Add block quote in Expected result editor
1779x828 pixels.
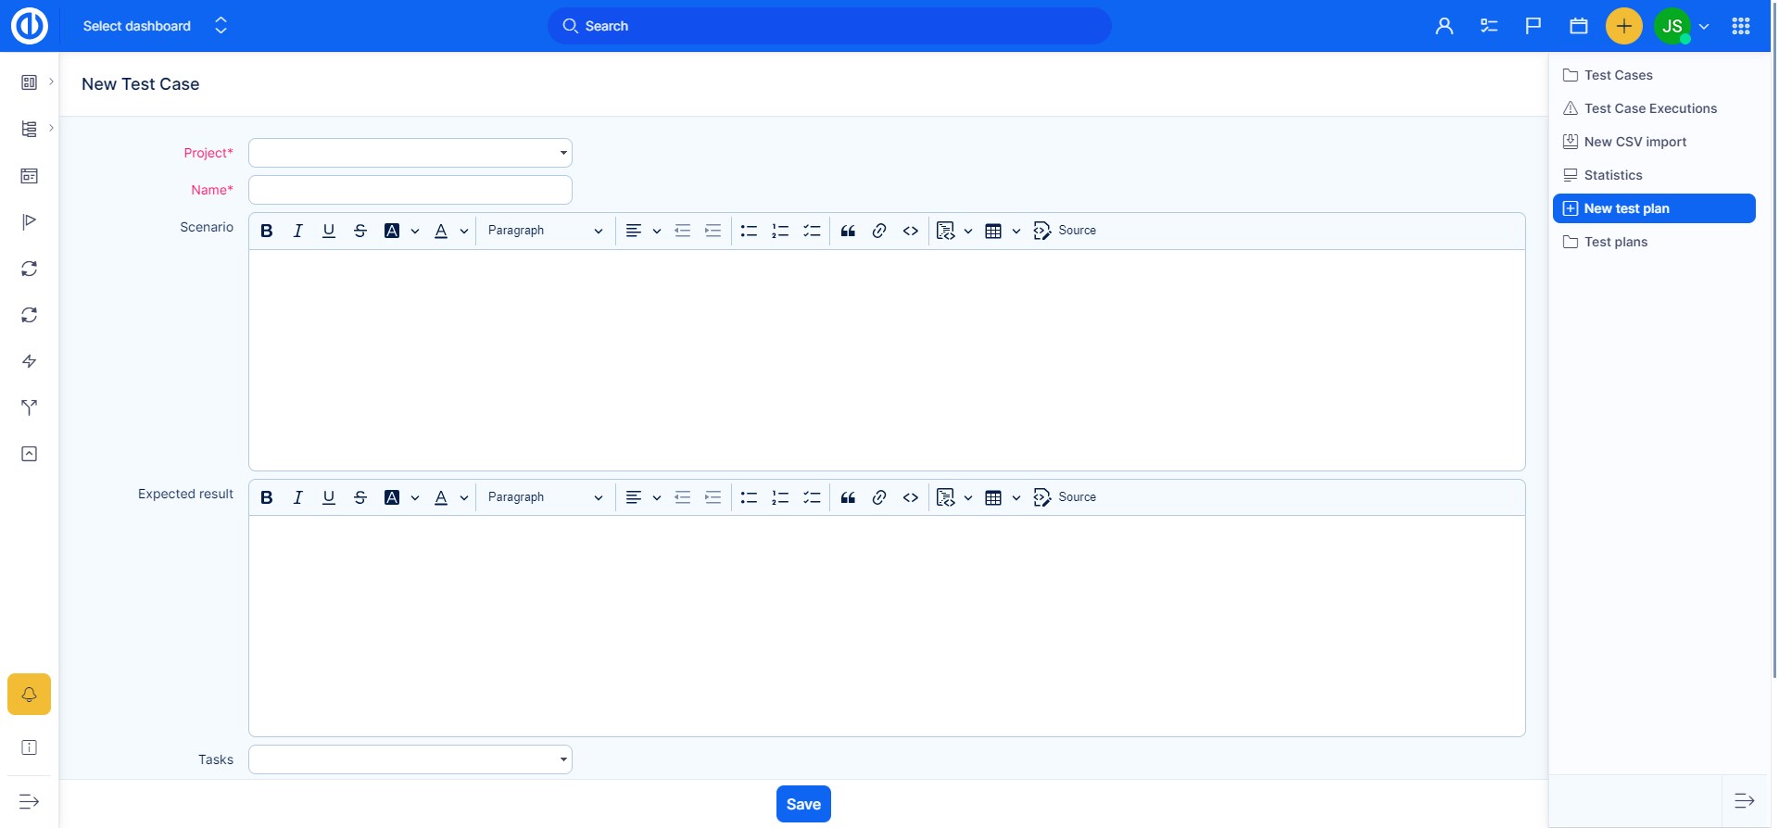[848, 497]
